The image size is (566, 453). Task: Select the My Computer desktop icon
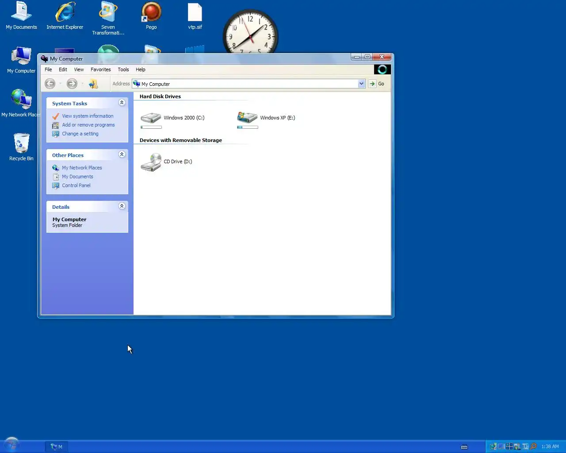coord(21,60)
